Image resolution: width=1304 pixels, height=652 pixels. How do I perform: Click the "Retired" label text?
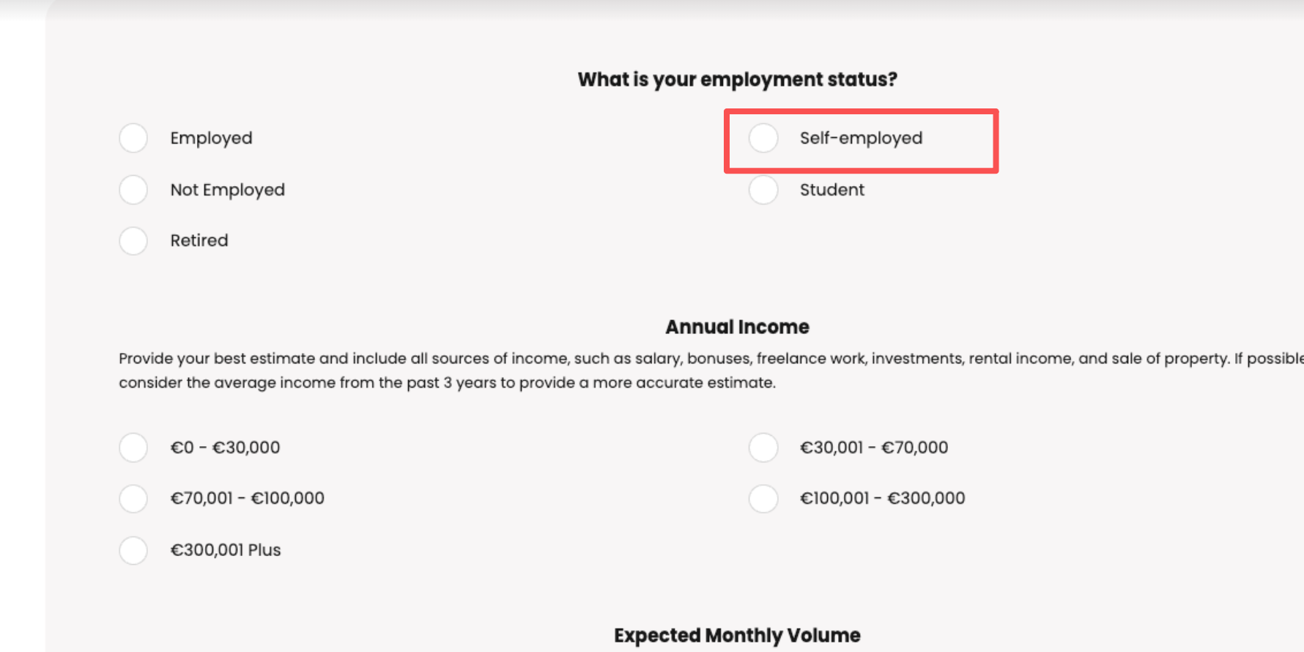(x=199, y=240)
